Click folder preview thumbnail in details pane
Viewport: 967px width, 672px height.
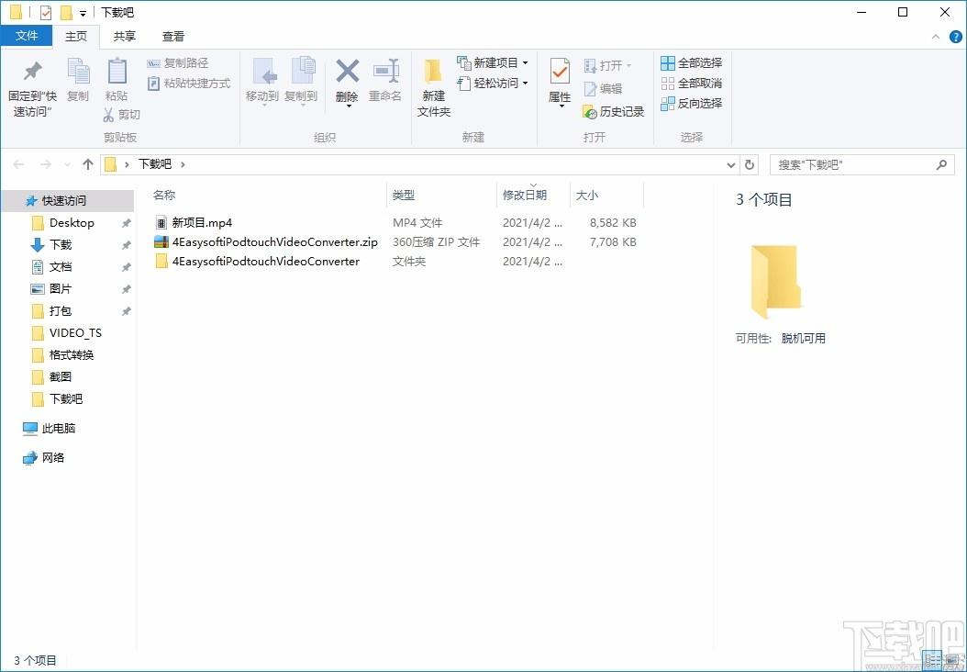pos(775,282)
